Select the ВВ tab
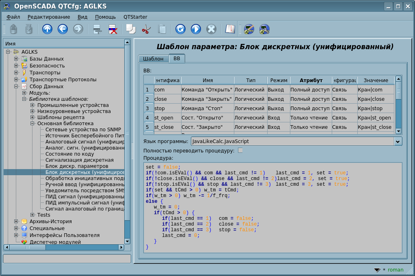The width and height of the screenshot is (415, 276). (177, 59)
